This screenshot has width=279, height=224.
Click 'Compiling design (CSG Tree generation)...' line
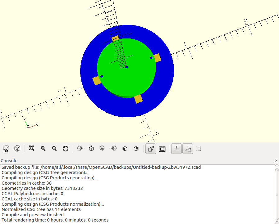(x=45, y=173)
